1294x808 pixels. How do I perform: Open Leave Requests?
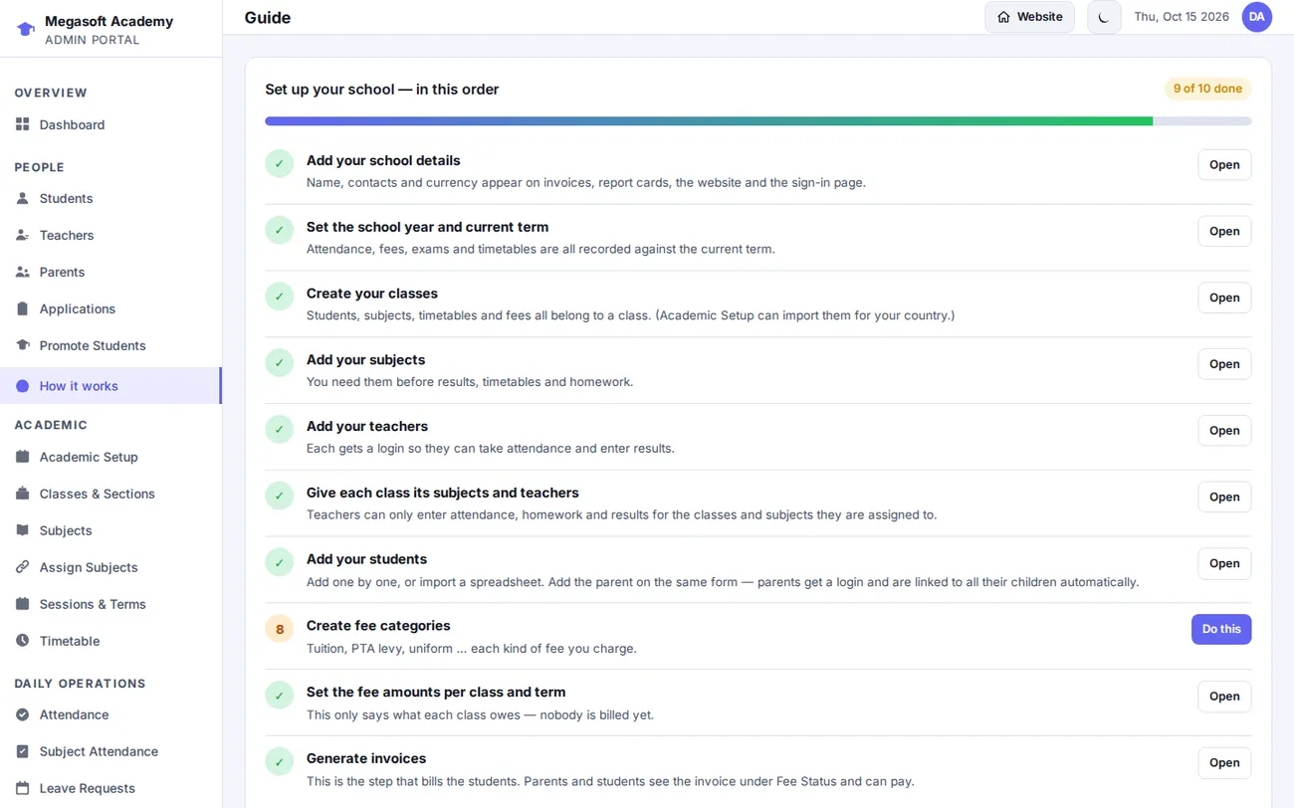pos(110,788)
